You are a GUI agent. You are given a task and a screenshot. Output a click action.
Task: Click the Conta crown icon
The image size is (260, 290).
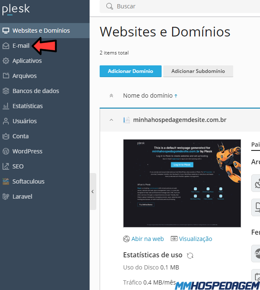pos(6,136)
